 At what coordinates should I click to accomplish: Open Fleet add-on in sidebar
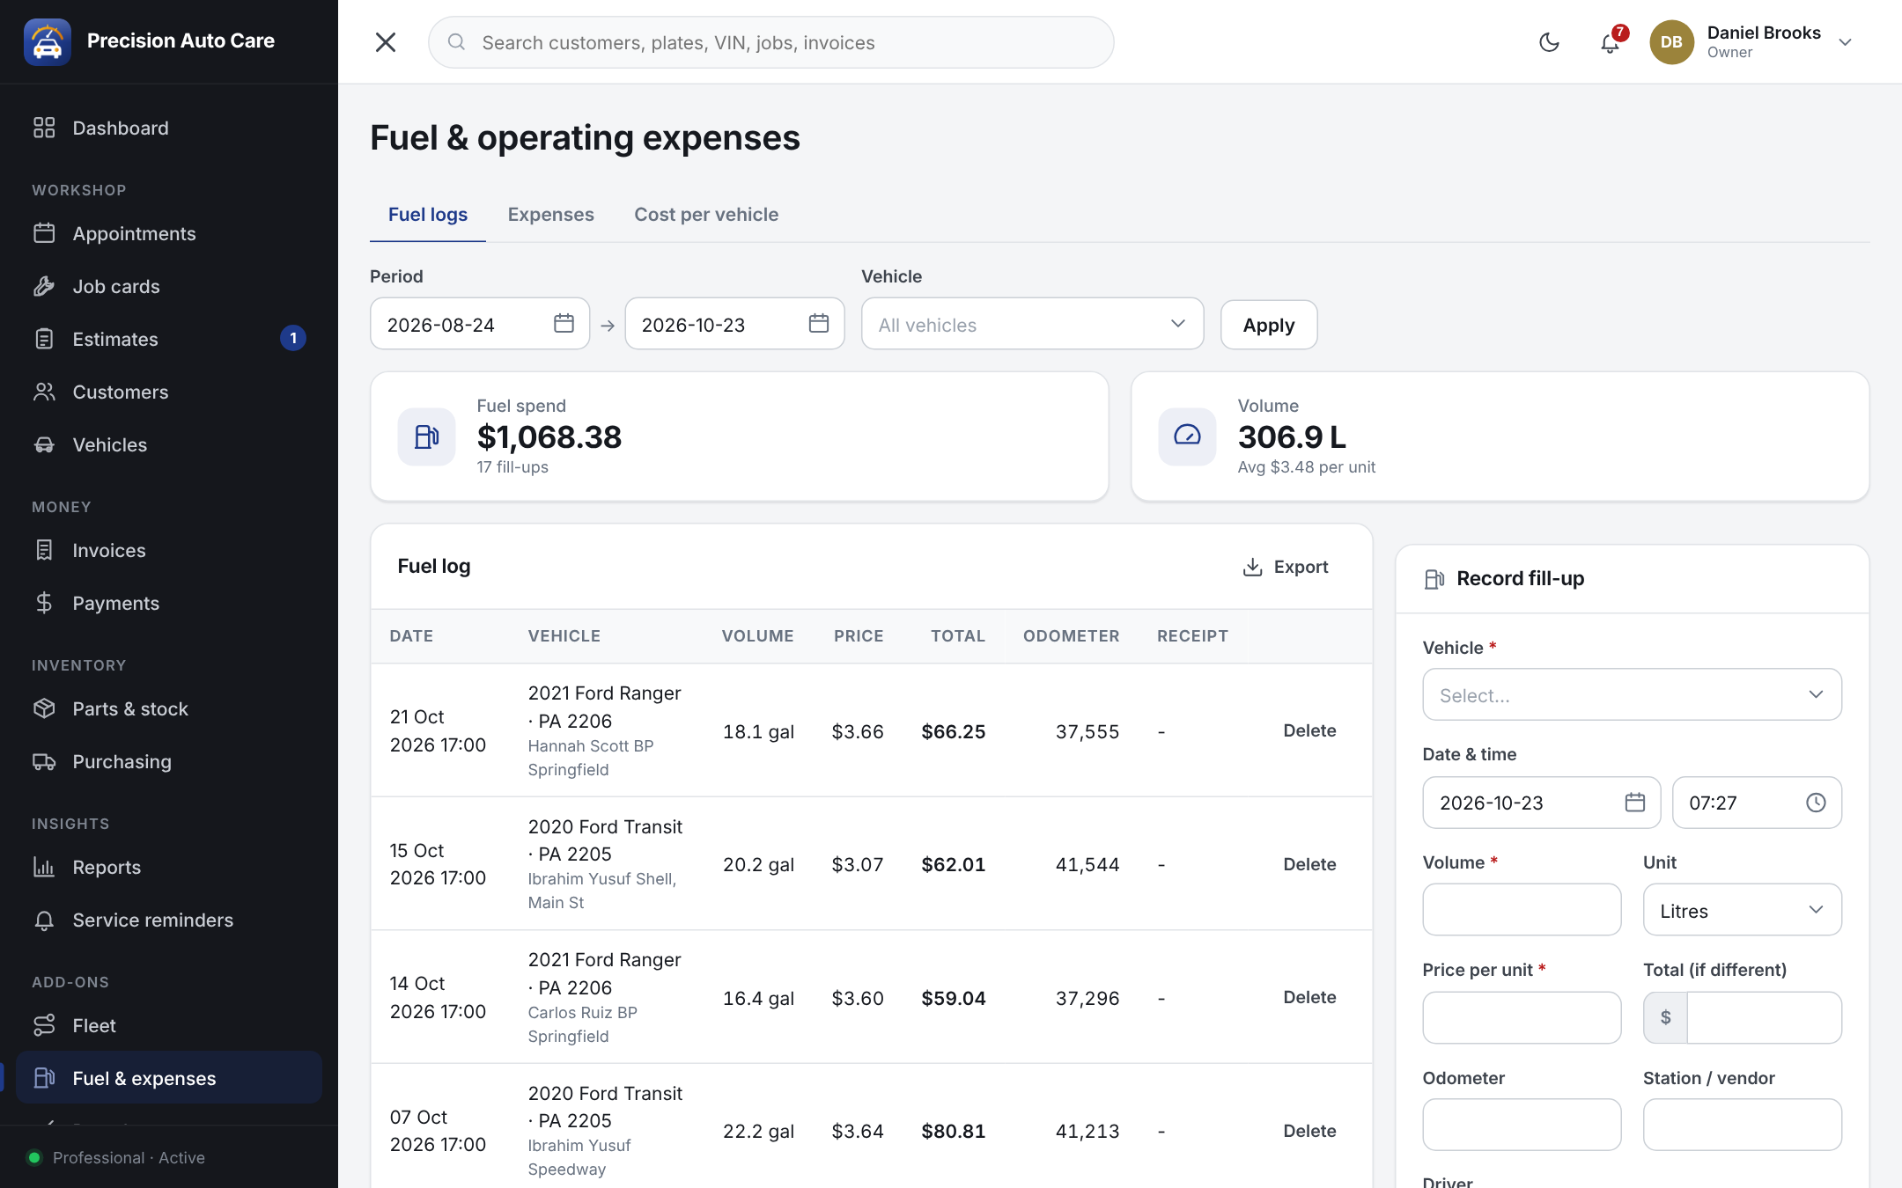coord(169,1025)
